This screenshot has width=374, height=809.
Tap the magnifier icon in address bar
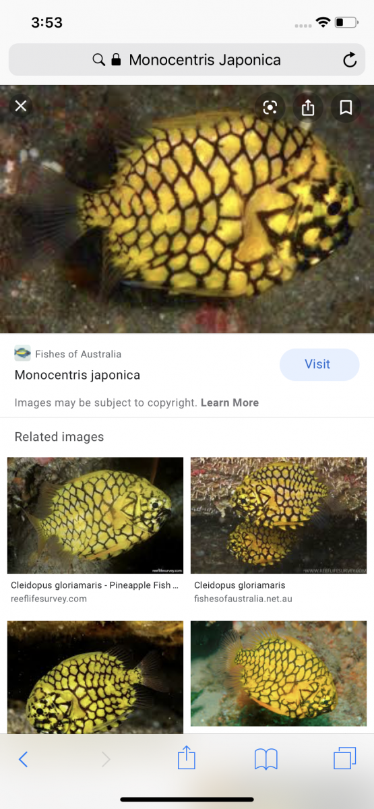tap(98, 60)
